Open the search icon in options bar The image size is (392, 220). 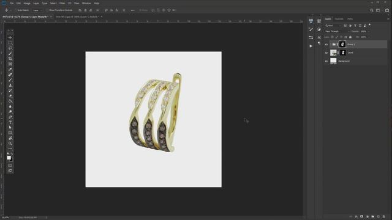click(372, 10)
